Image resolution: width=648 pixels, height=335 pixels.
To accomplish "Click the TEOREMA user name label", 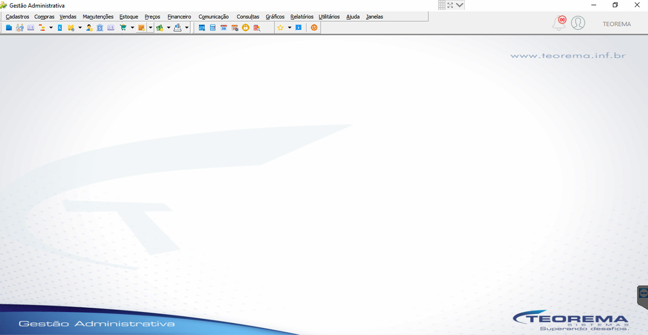I will [617, 24].
